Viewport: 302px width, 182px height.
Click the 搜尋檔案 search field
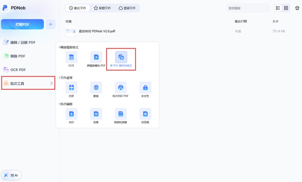(248, 8)
